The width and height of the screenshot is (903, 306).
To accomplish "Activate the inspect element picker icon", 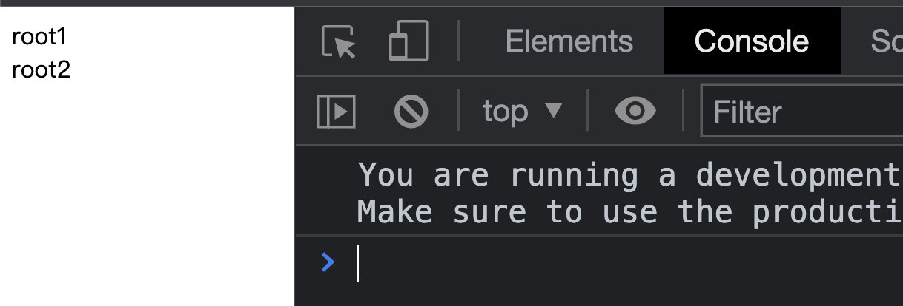I will pyautogui.click(x=339, y=41).
